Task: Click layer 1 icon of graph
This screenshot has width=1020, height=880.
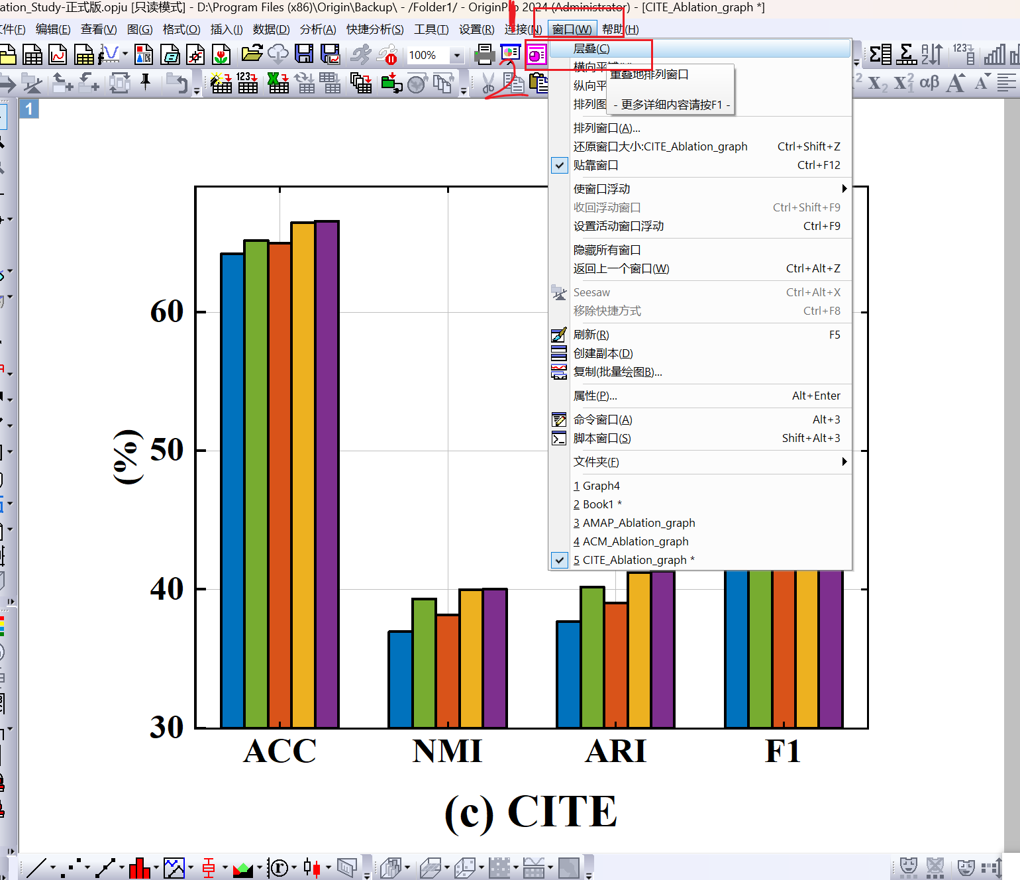Action: pyautogui.click(x=28, y=109)
